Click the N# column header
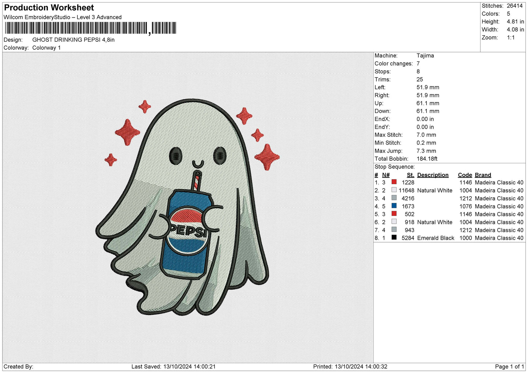Viewport: 528px width, 373px height. tap(386, 175)
